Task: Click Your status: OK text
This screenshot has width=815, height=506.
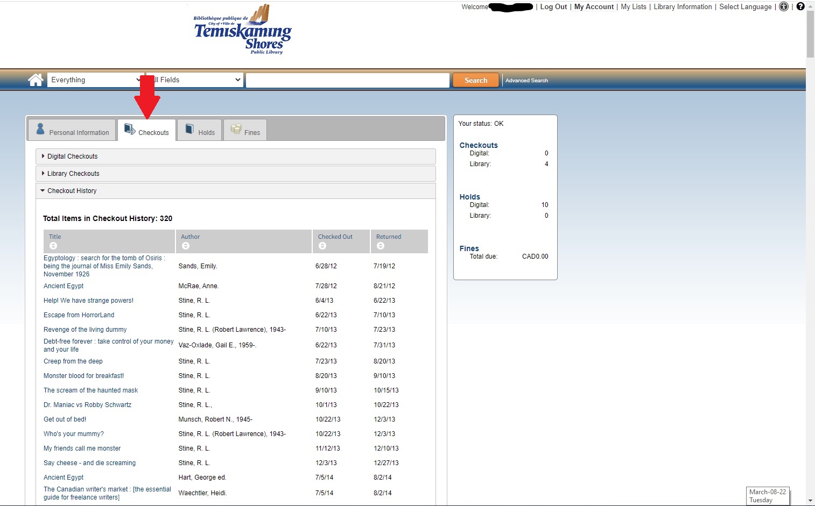Action: tap(481, 124)
